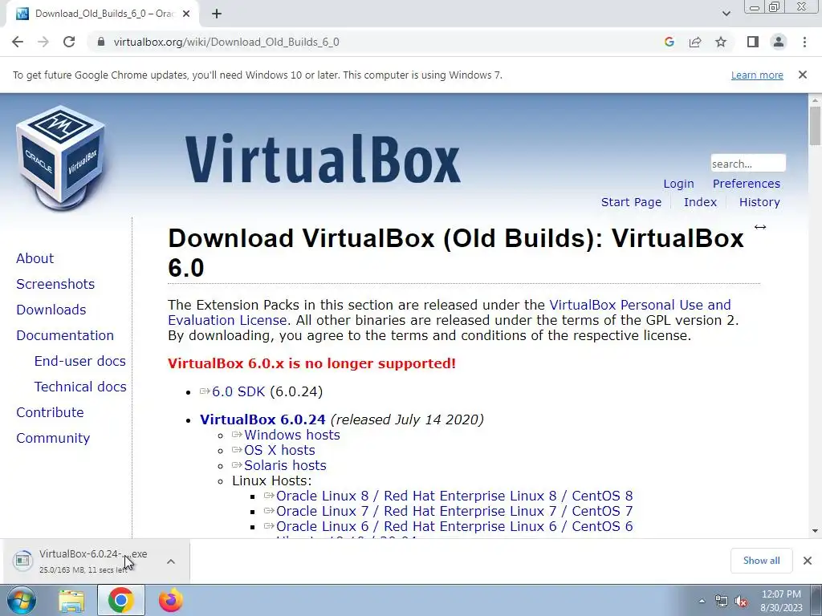
Task: Click the vertical scrollbar thumb
Action: pyautogui.click(x=815, y=126)
